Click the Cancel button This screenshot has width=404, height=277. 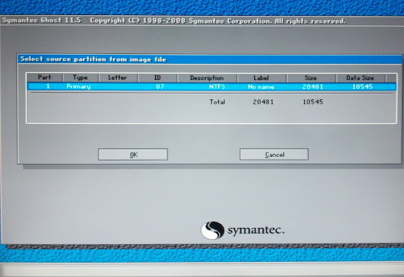274,154
